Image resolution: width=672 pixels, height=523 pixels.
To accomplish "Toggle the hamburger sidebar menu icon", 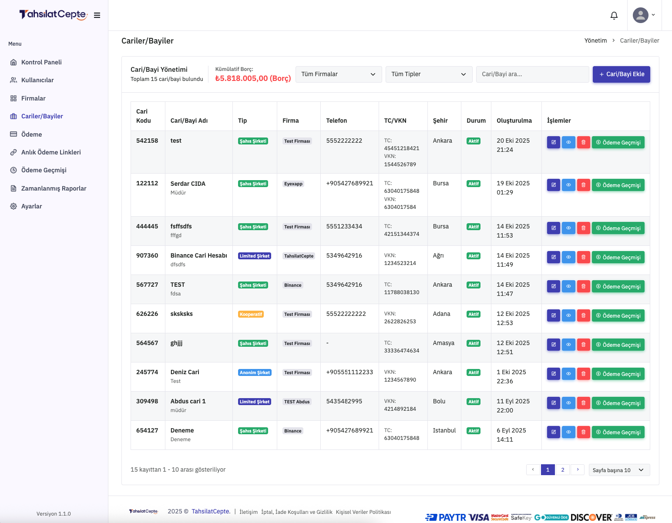I will [x=97, y=15].
